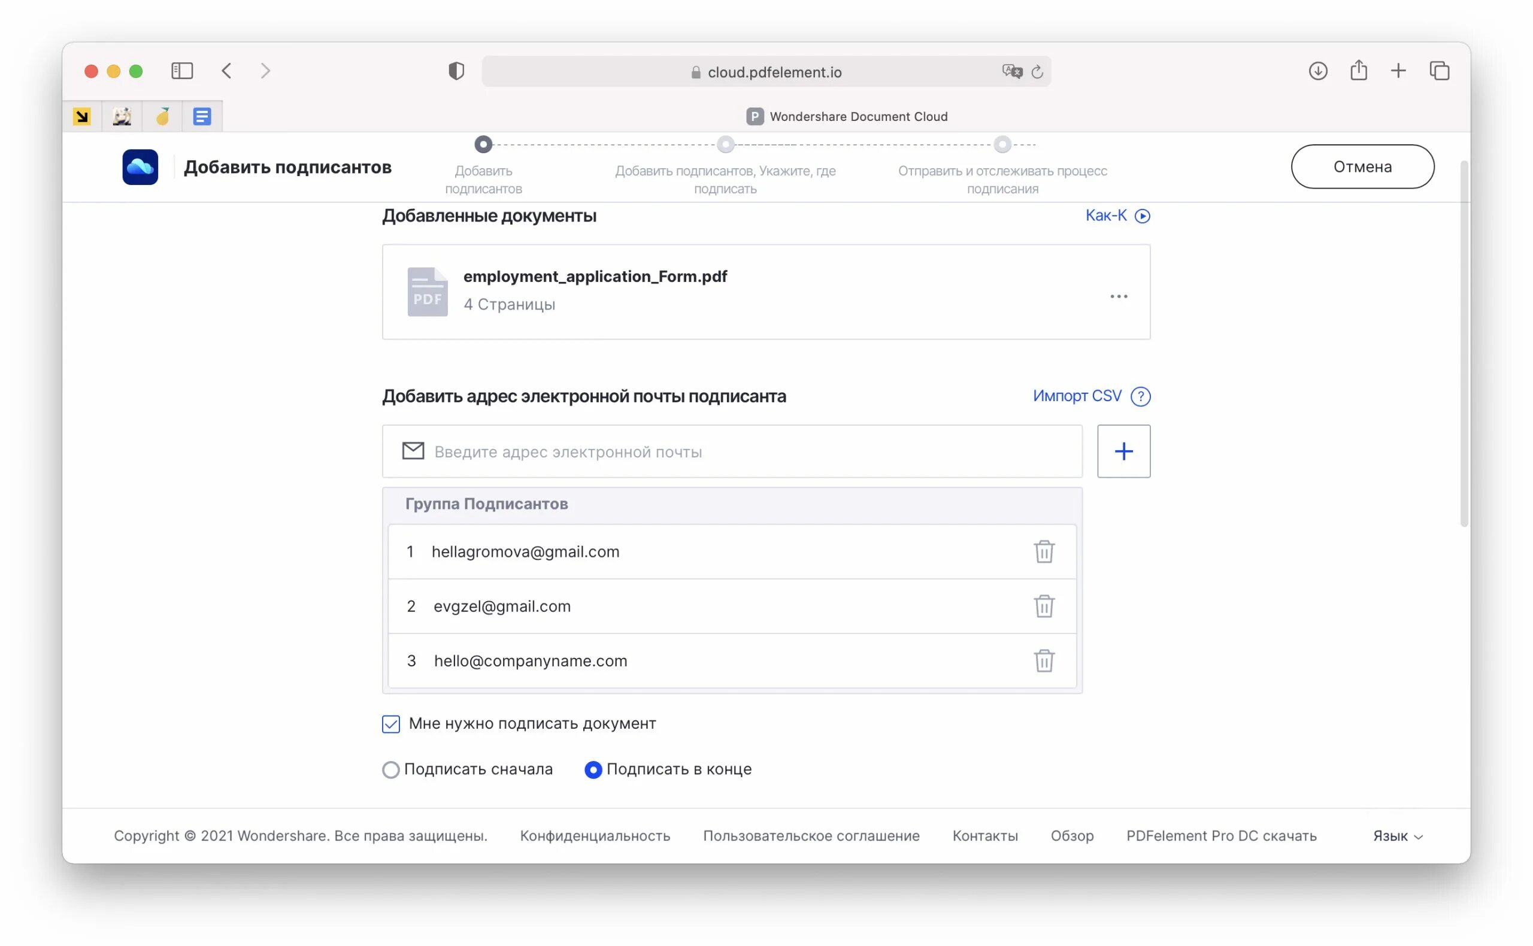Screen dimensions: 1533x946
Task: Click the Wondershare cloud logo icon
Action: tap(140, 167)
